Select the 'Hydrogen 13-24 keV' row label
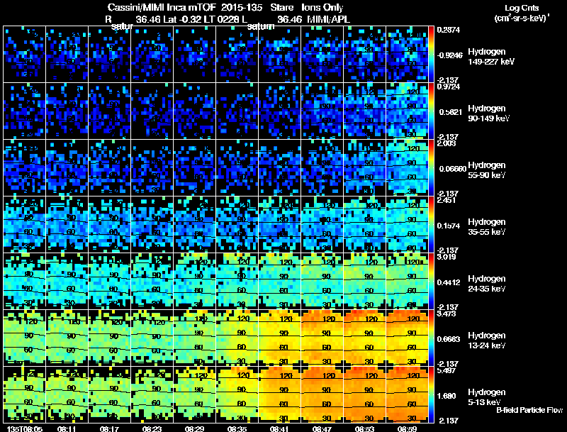 tap(487, 340)
